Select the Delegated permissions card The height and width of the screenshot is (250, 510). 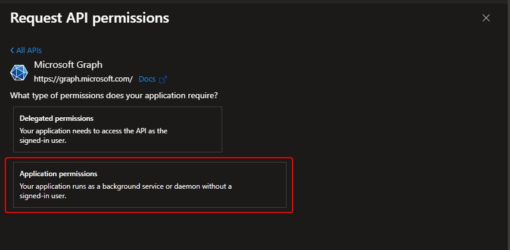tap(117, 129)
